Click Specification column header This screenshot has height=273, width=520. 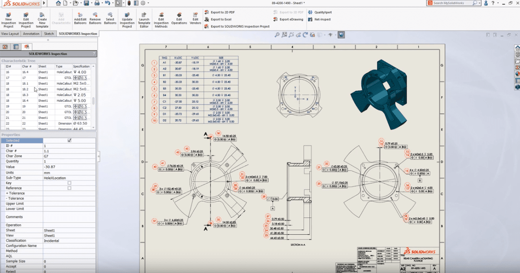pos(81,66)
